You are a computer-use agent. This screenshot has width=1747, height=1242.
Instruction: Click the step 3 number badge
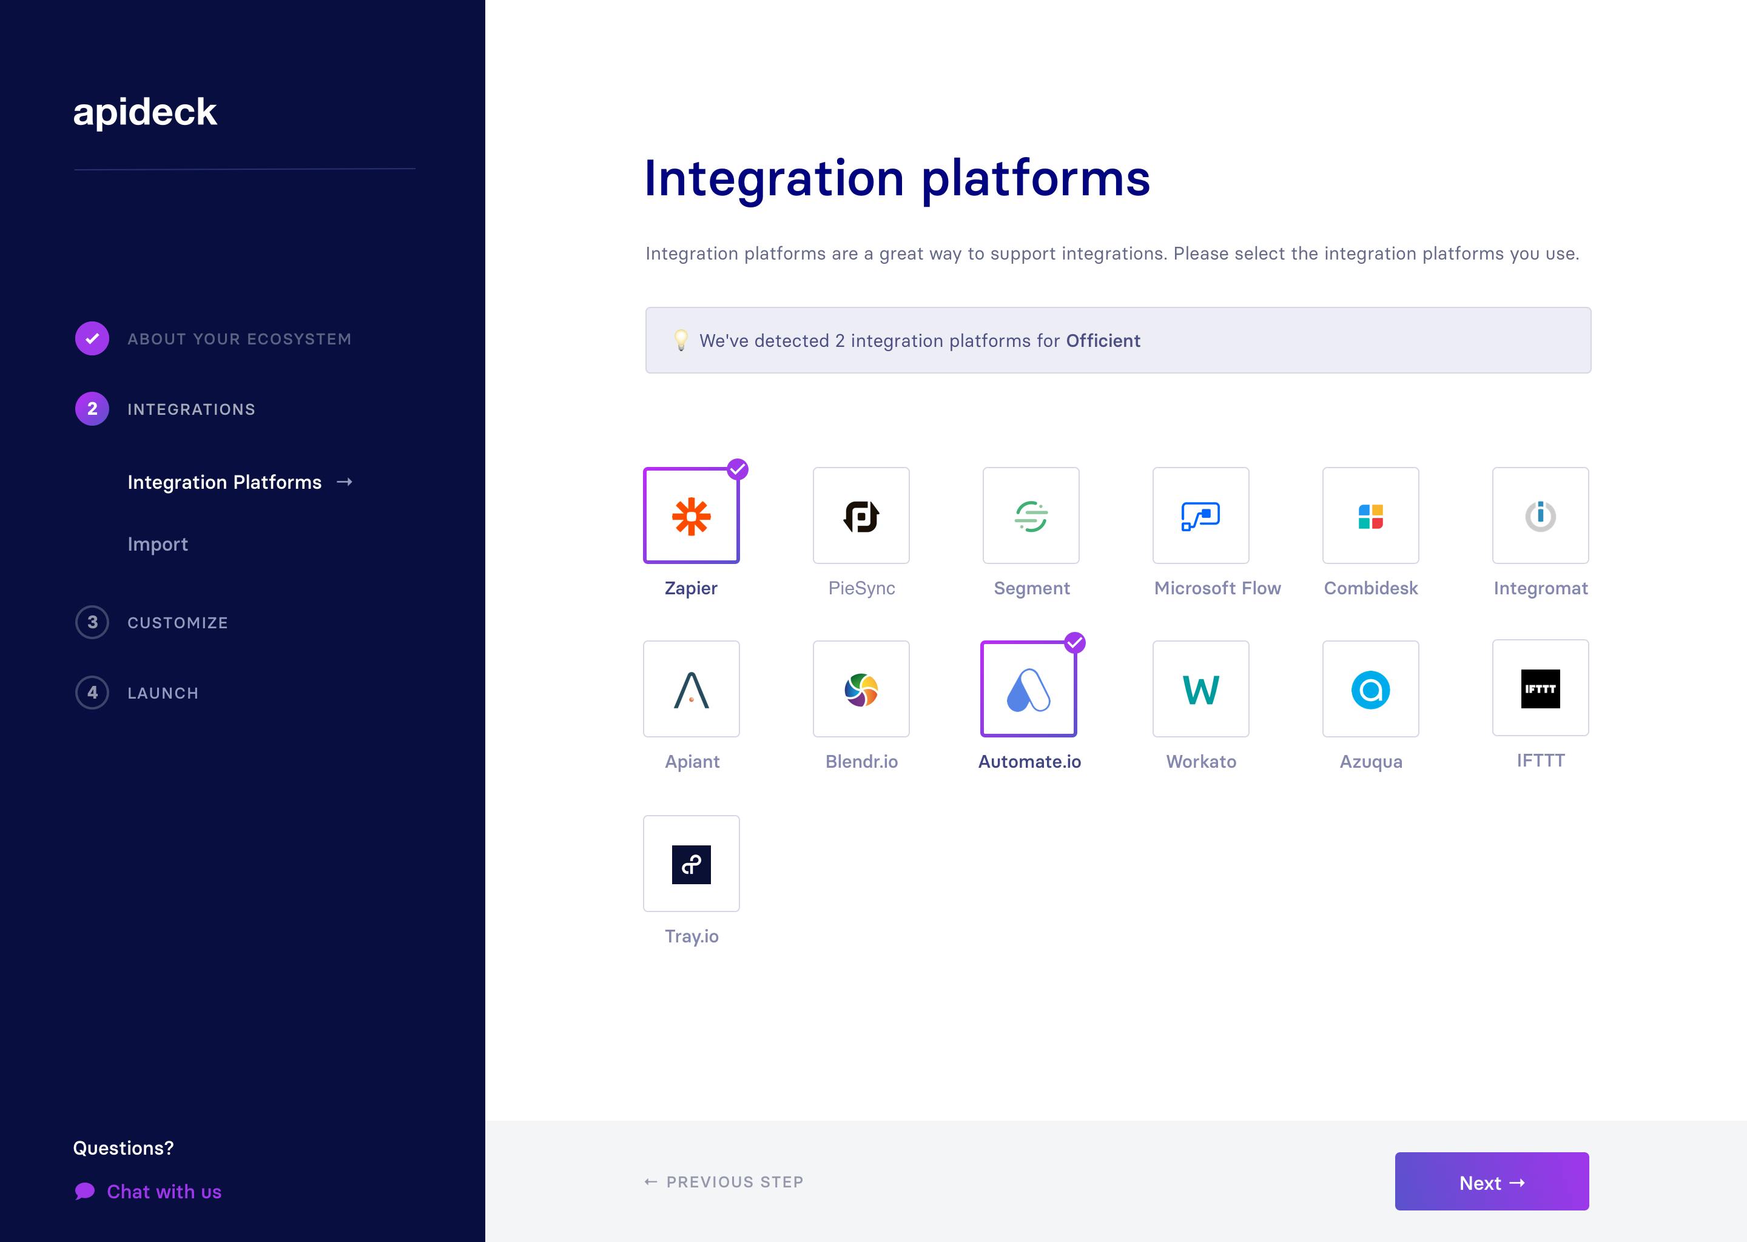click(92, 623)
